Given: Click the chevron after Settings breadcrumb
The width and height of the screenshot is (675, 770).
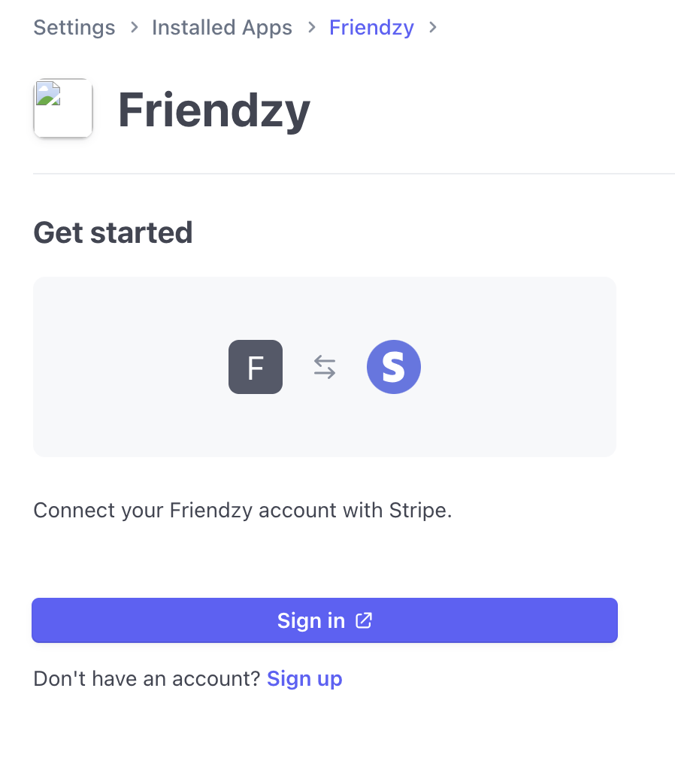Looking at the screenshot, I should (134, 28).
